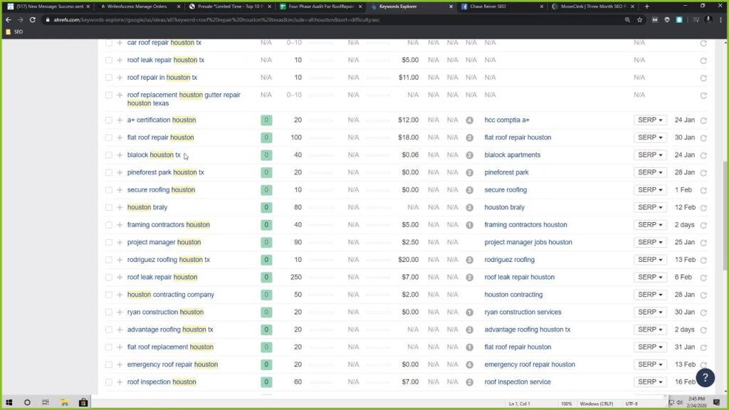Open SERP features badge for 'roof leak repair houston'
This screenshot has width=729, height=410.
tap(470, 278)
